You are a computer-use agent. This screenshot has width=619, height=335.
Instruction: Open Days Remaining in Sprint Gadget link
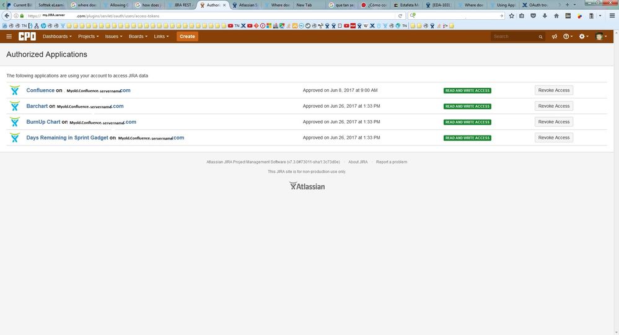tap(67, 137)
